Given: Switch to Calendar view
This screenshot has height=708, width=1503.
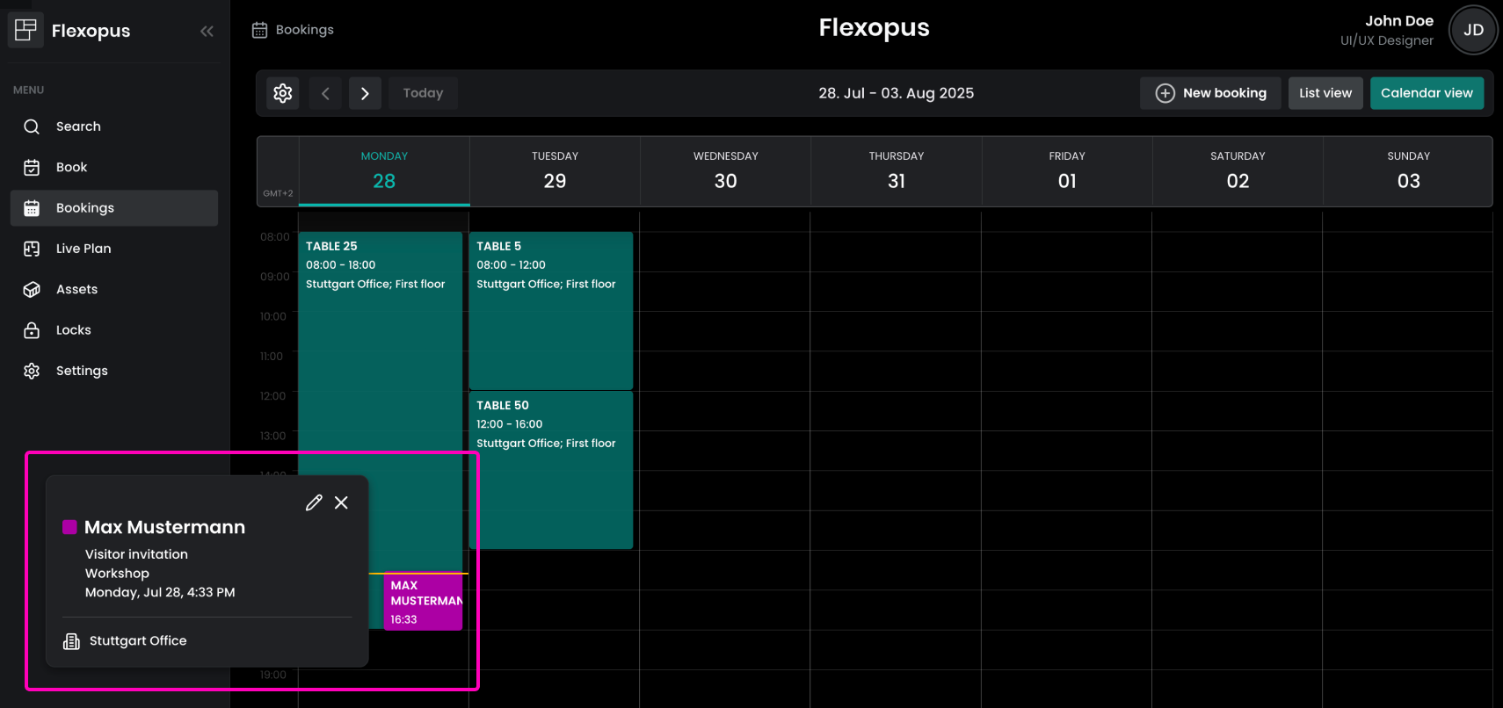Looking at the screenshot, I should [1426, 93].
